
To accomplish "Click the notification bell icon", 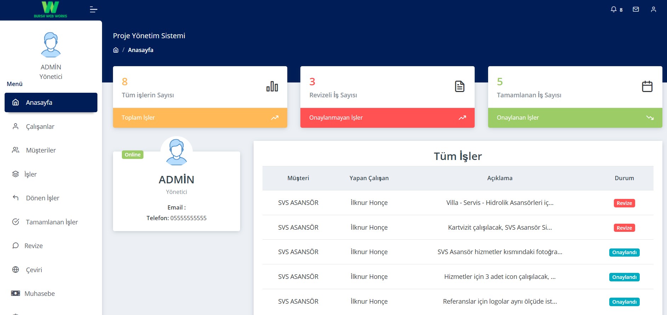I will [x=614, y=10].
